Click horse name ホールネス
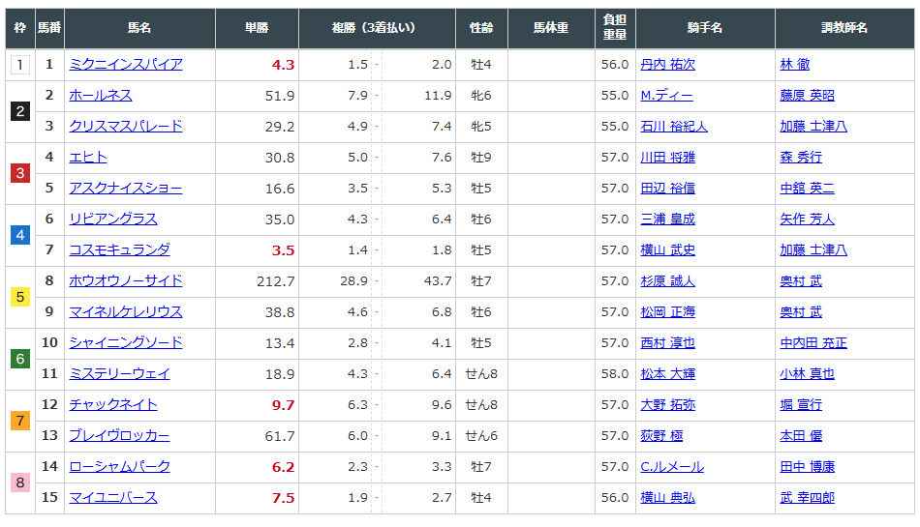Viewport: 920px width, 527px height. click(x=101, y=96)
